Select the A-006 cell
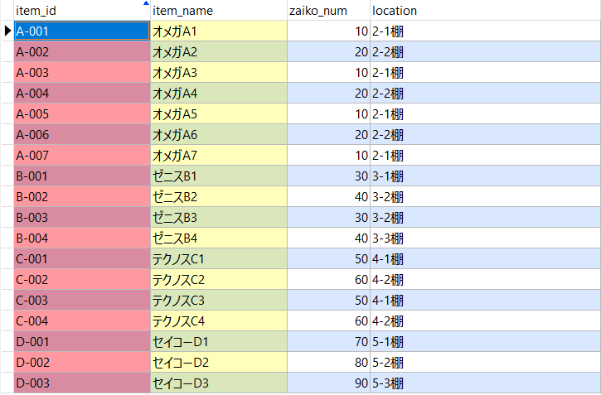This screenshot has width=601, height=395. (82, 134)
